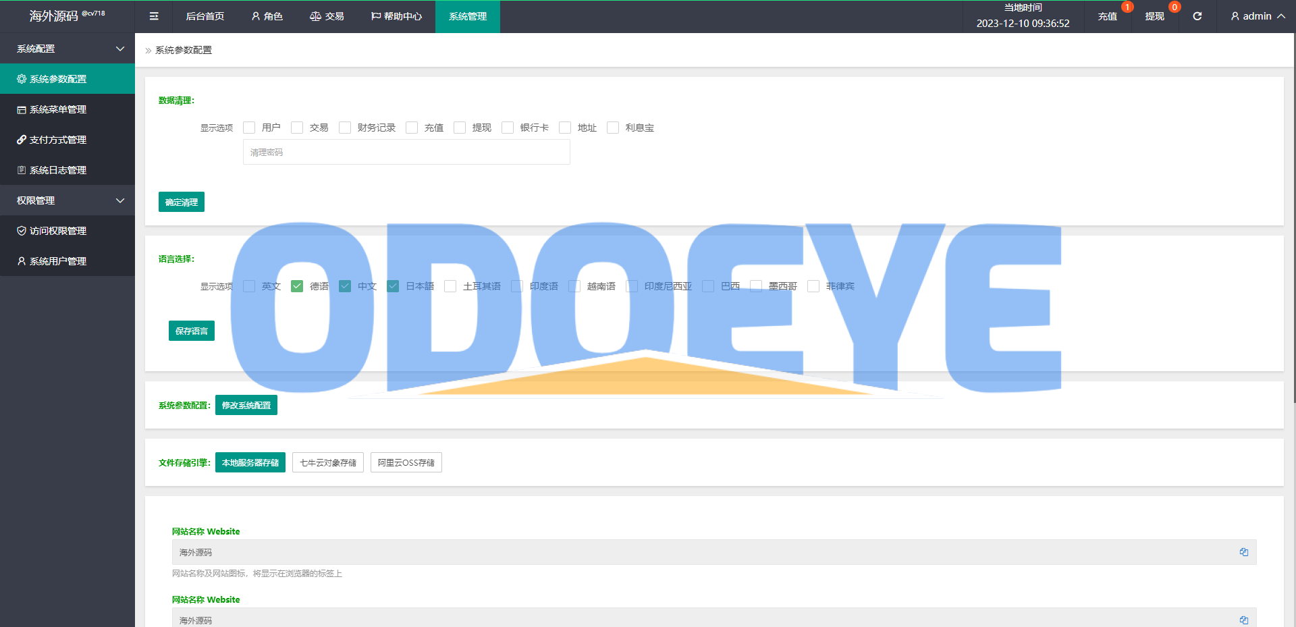The width and height of the screenshot is (1296, 627).
Task: Click menu icon beside 系统菜单管理
Action: coord(22,109)
